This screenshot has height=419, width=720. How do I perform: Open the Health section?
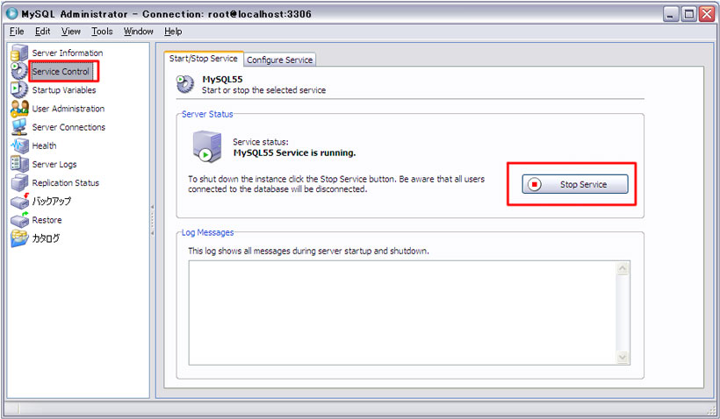coord(44,146)
